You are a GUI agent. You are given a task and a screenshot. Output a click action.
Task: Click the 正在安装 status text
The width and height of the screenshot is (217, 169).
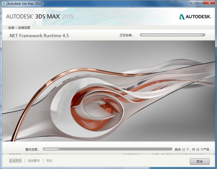click(127, 35)
